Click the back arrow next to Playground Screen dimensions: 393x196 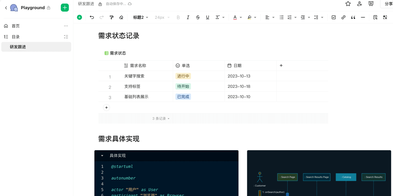coord(6,8)
